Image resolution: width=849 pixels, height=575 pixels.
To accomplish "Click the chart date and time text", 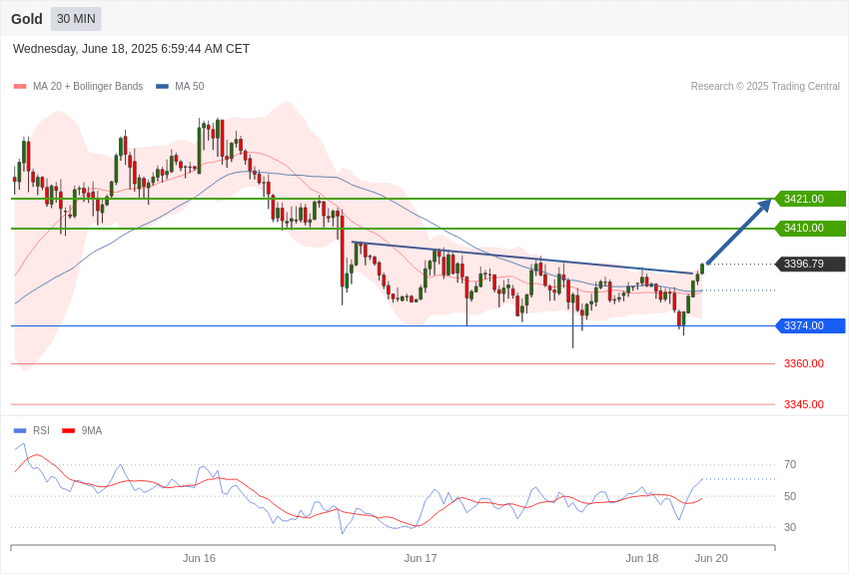I will [131, 49].
